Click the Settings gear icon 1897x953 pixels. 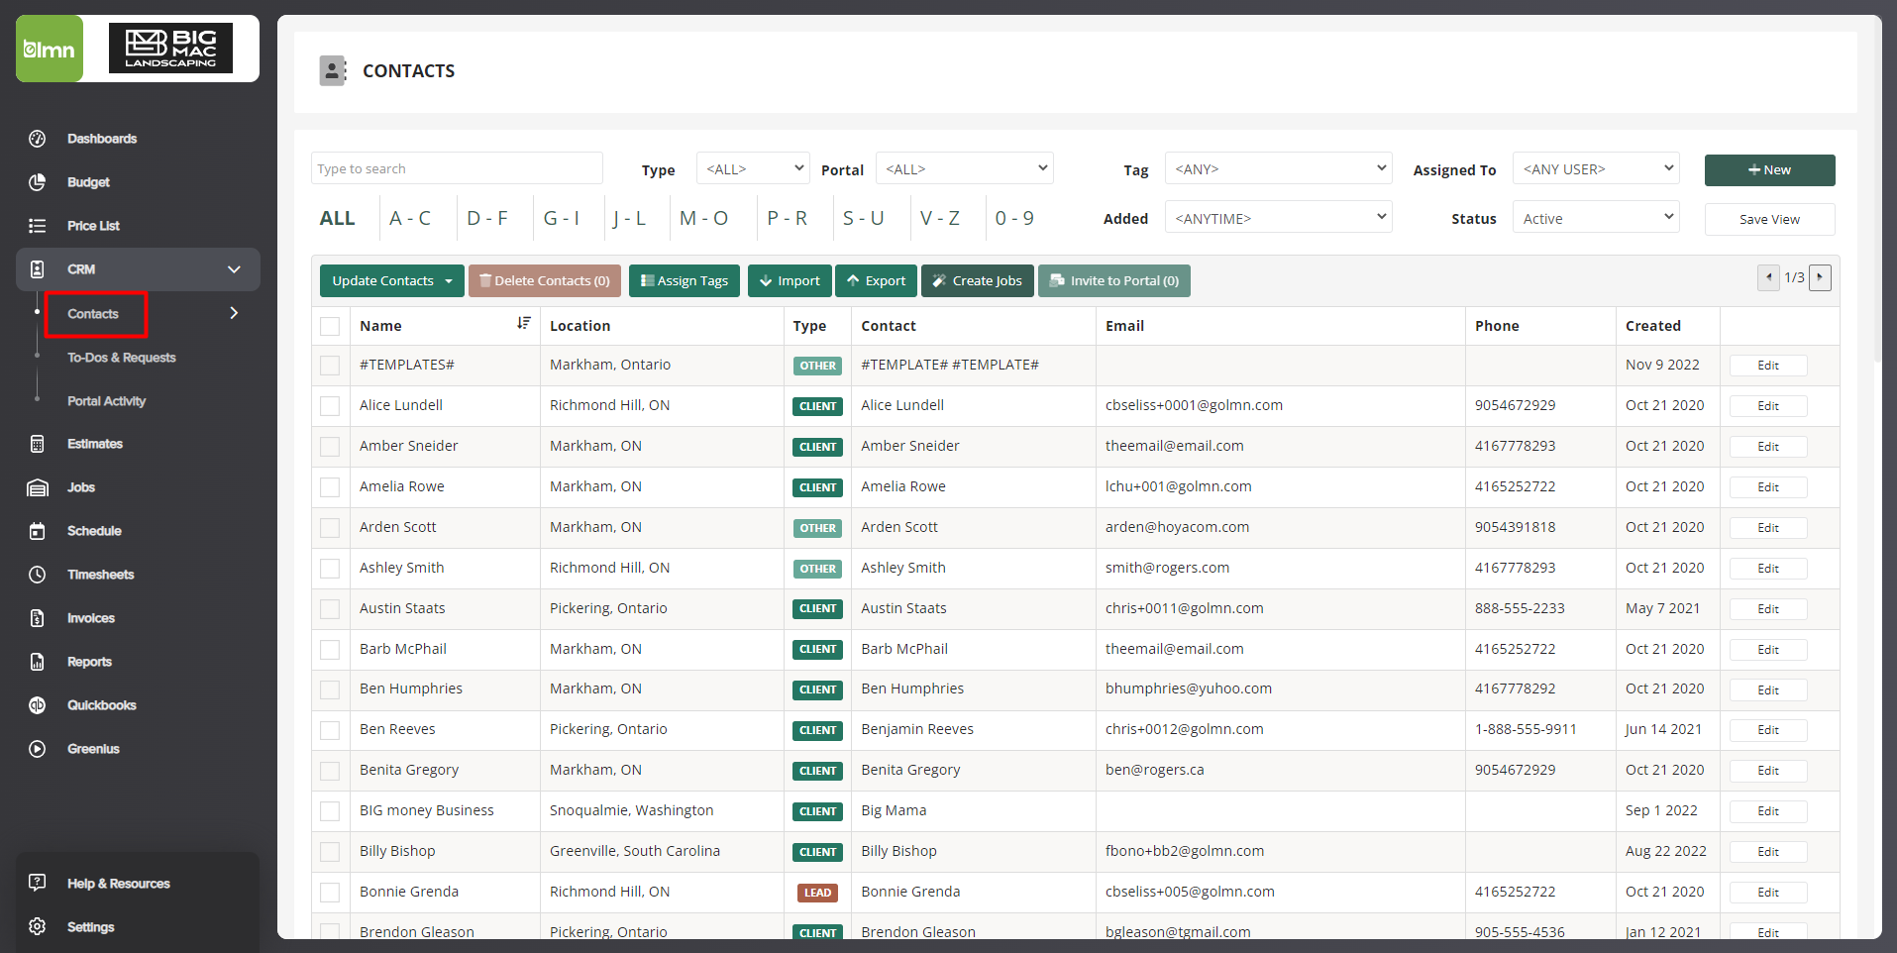(x=38, y=926)
